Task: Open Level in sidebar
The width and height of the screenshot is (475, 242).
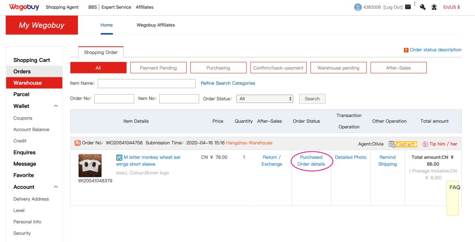Action: click(19, 210)
